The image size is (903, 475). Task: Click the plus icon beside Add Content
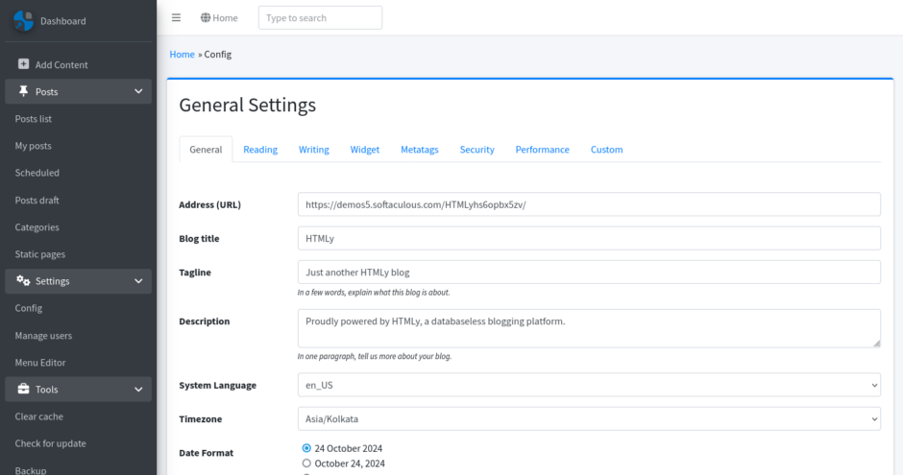(x=24, y=64)
